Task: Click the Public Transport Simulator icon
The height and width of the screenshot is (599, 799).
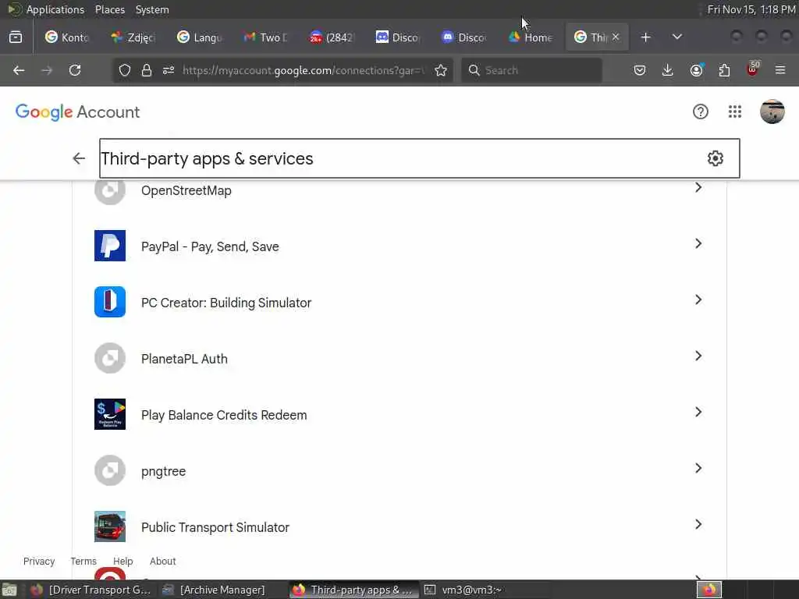Action: coord(110,526)
